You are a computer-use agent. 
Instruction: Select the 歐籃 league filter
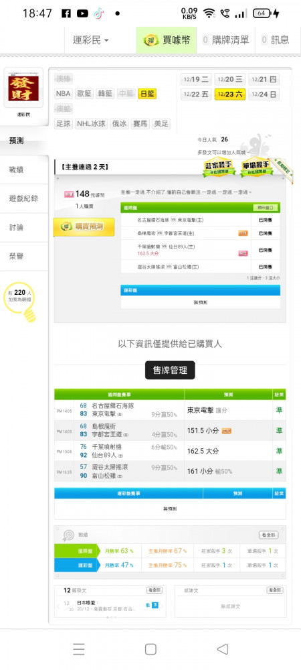[84, 94]
